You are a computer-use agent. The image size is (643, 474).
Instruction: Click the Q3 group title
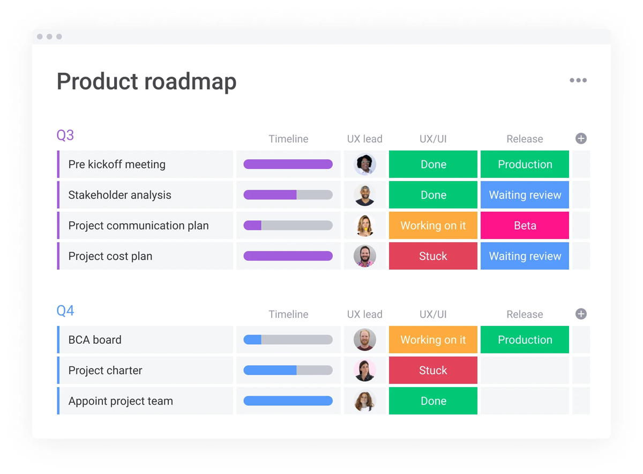coord(65,135)
